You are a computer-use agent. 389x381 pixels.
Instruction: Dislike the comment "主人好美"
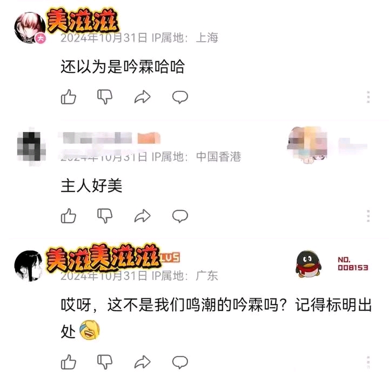tap(105, 216)
